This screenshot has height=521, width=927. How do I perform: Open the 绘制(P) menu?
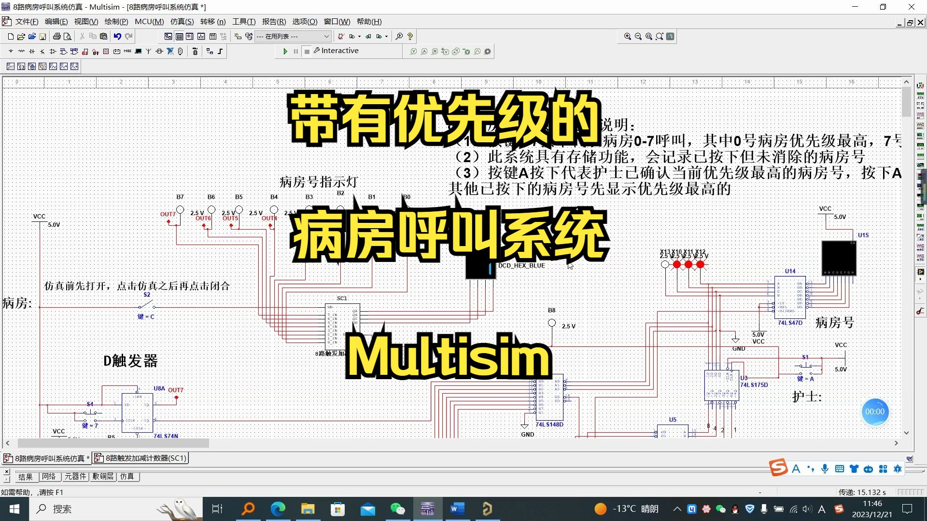click(x=116, y=22)
